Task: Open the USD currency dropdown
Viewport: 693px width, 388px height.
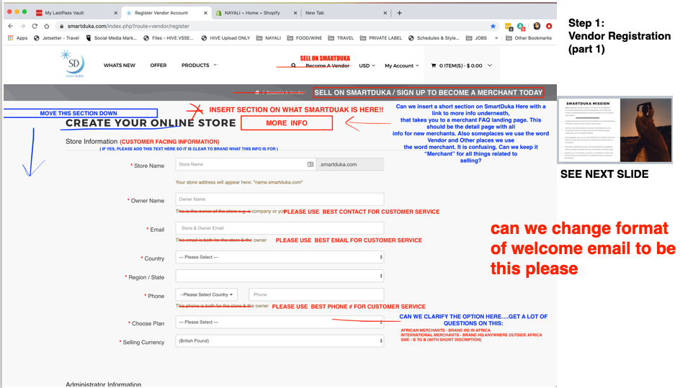Action: pos(367,66)
